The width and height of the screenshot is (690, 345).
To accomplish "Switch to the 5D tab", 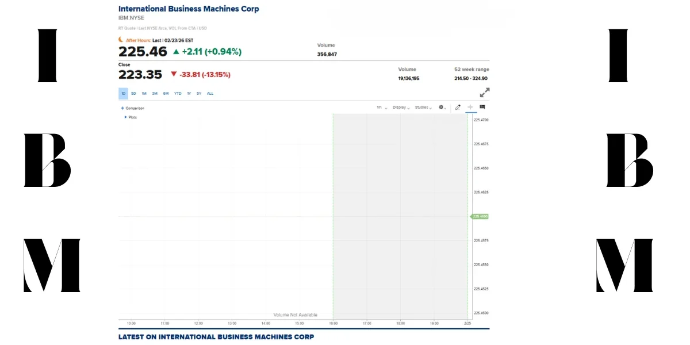I will pos(133,93).
